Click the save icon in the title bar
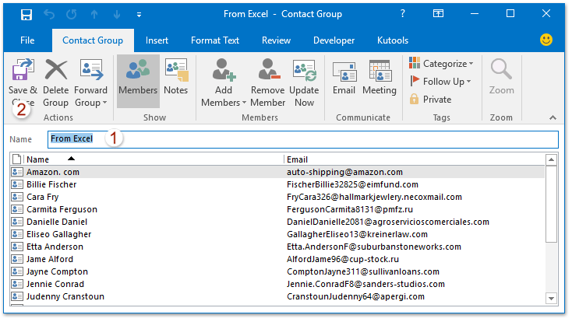 [26, 14]
